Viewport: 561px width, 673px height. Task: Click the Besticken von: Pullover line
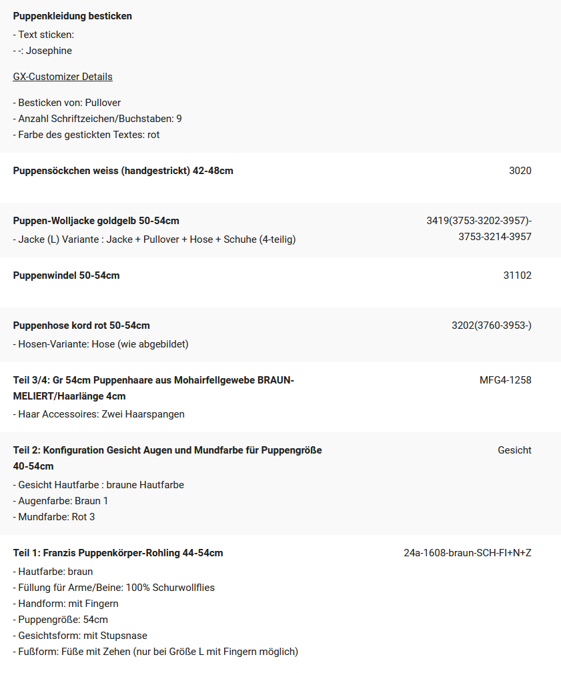point(67,103)
